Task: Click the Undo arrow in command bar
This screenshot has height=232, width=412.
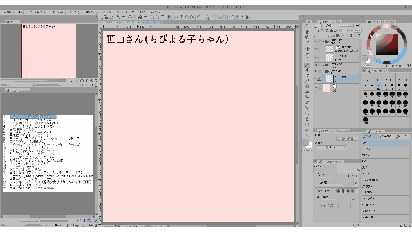Action: 118,17
